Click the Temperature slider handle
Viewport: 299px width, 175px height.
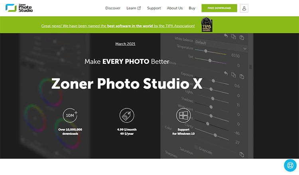point(206,51)
